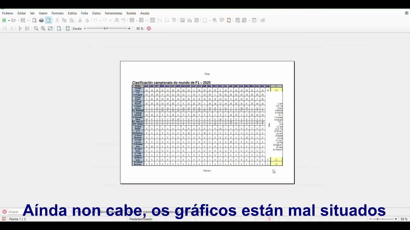Click the Save document icon

pos(23,20)
